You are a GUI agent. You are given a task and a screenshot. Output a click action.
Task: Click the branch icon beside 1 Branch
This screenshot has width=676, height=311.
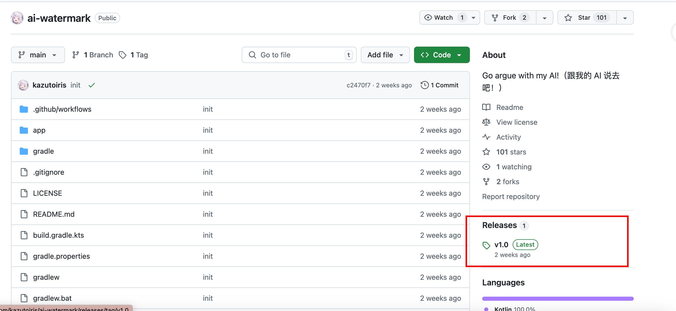(x=76, y=55)
